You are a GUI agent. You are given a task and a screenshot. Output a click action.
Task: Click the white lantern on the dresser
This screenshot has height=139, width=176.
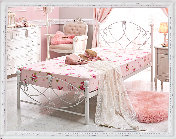(x=11, y=18)
